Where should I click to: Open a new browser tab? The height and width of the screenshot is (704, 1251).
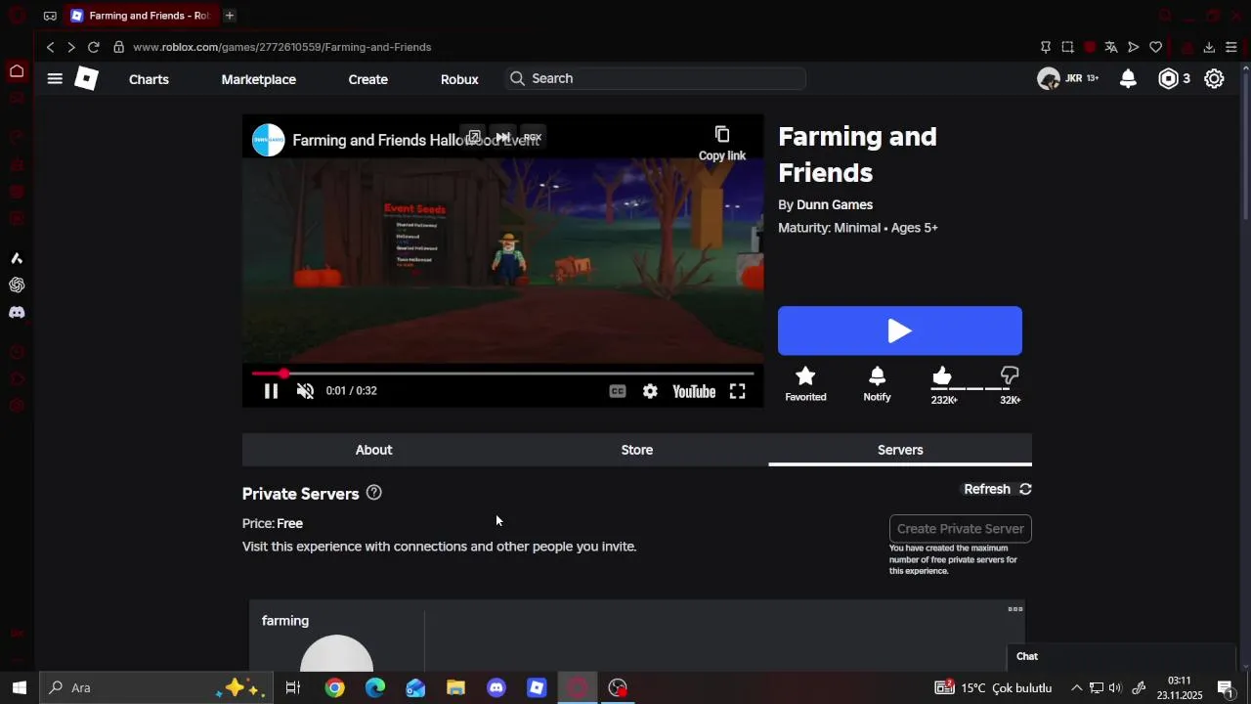[230, 16]
